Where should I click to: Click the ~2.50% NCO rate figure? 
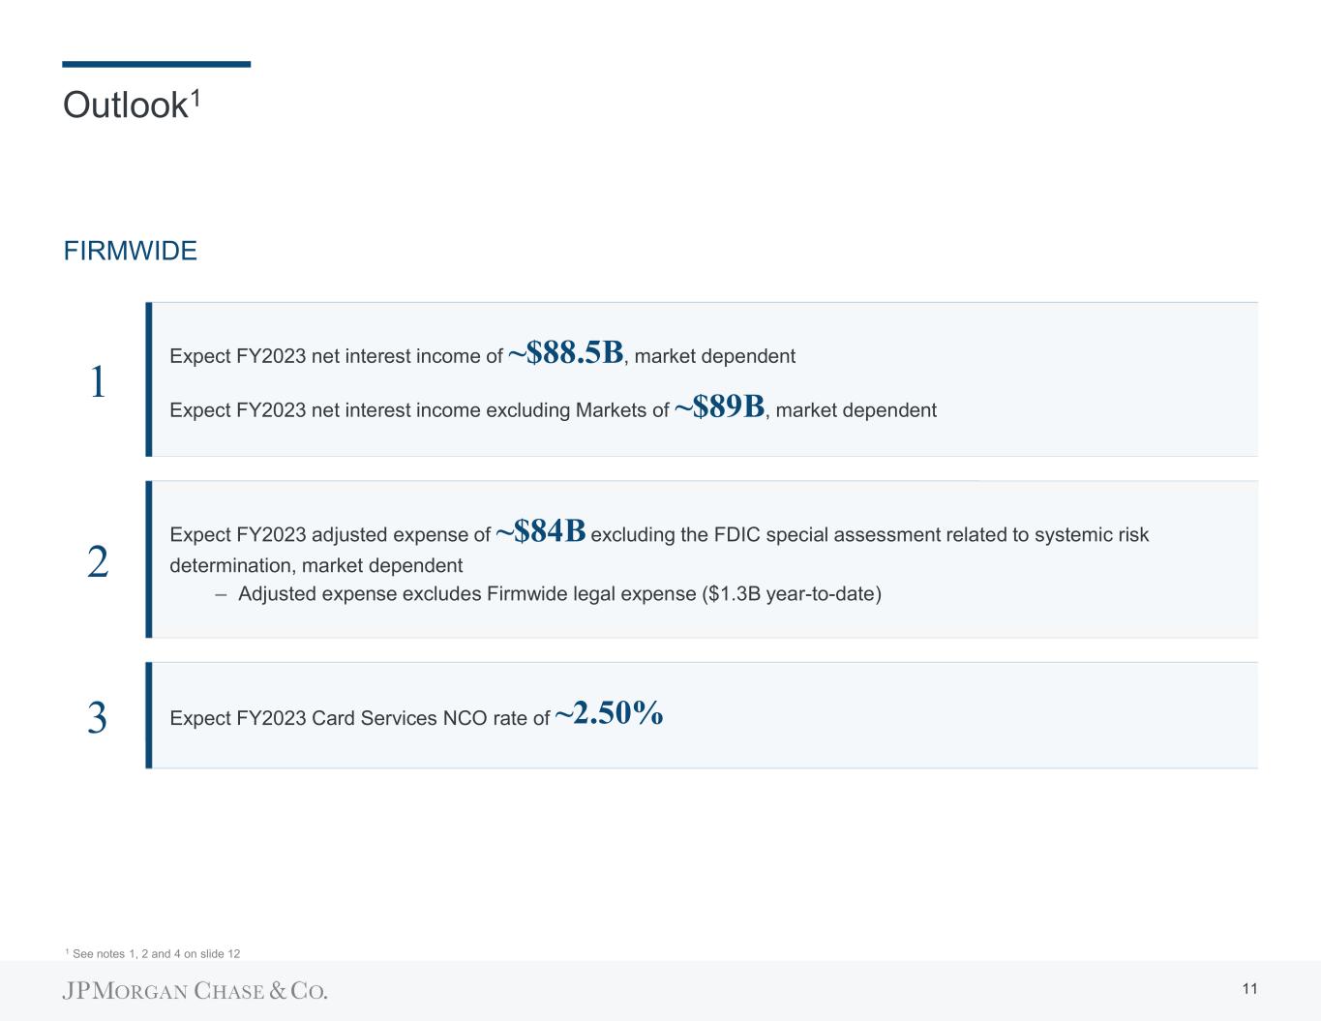point(609,714)
